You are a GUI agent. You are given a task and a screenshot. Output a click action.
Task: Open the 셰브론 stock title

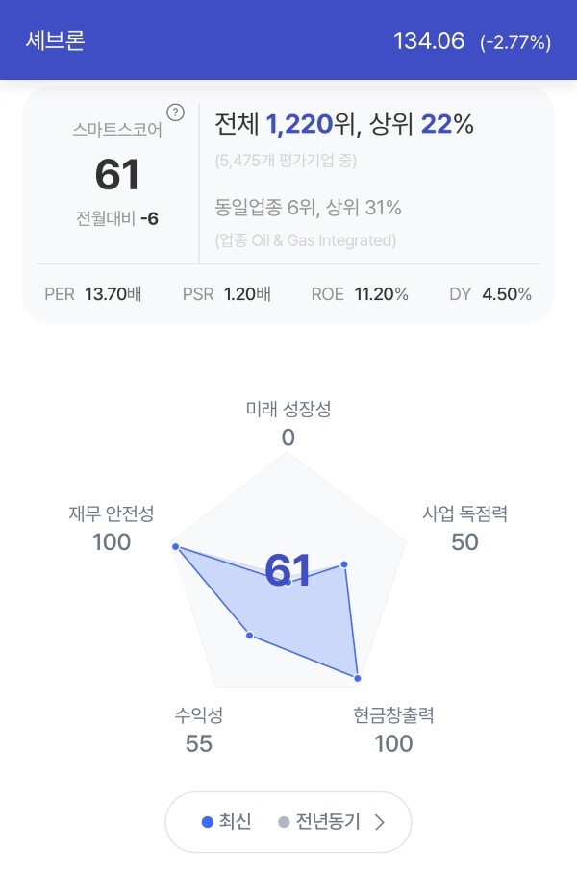pos(55,40)
